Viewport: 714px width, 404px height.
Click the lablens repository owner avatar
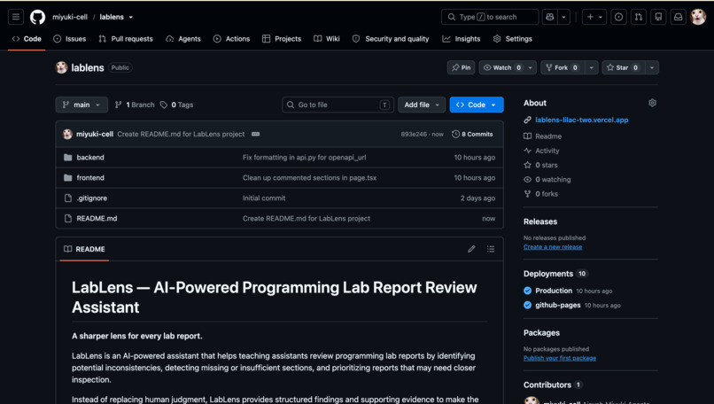61,67
